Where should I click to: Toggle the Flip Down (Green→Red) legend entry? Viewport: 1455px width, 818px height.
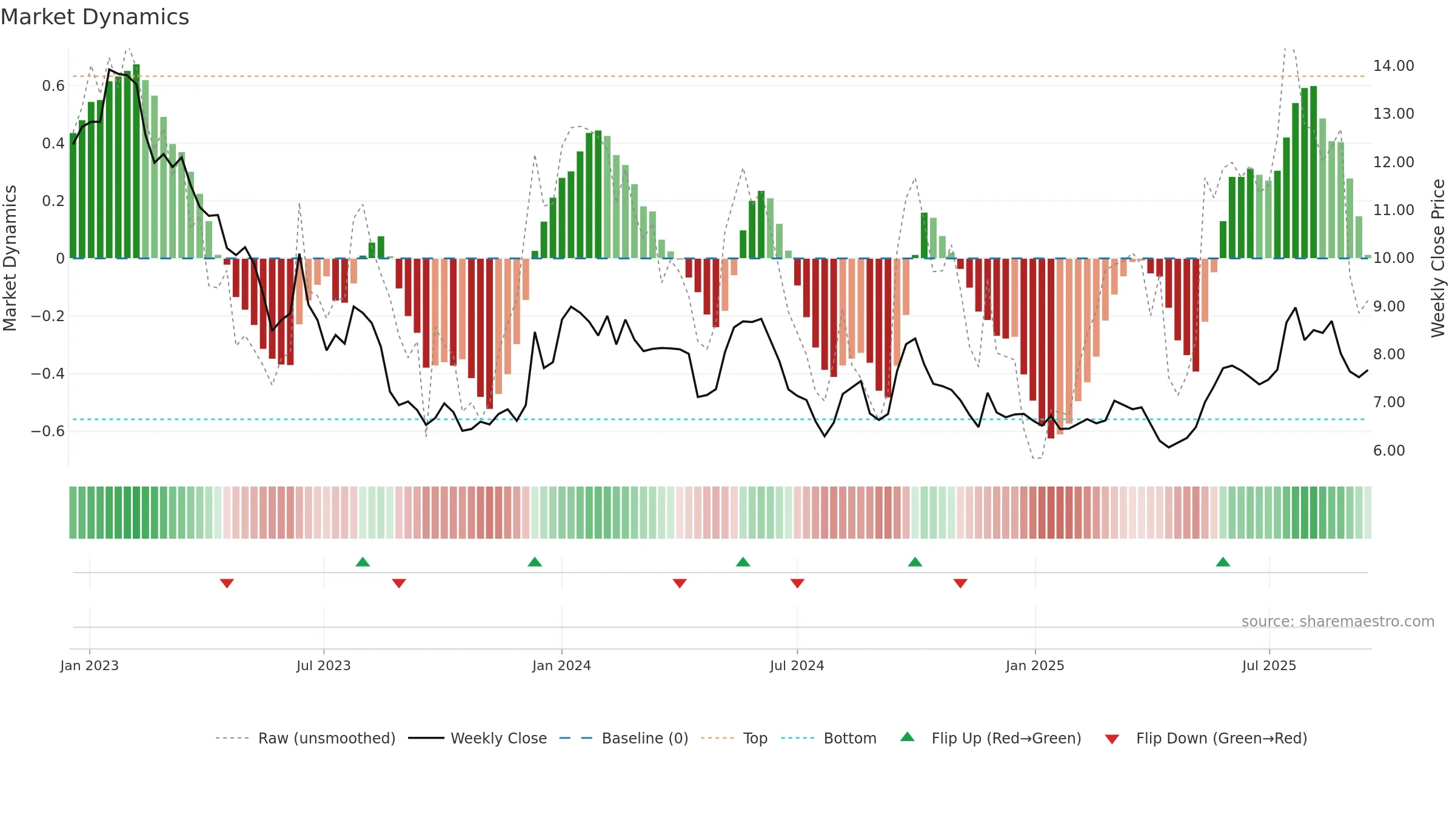tap(1205, 738)
